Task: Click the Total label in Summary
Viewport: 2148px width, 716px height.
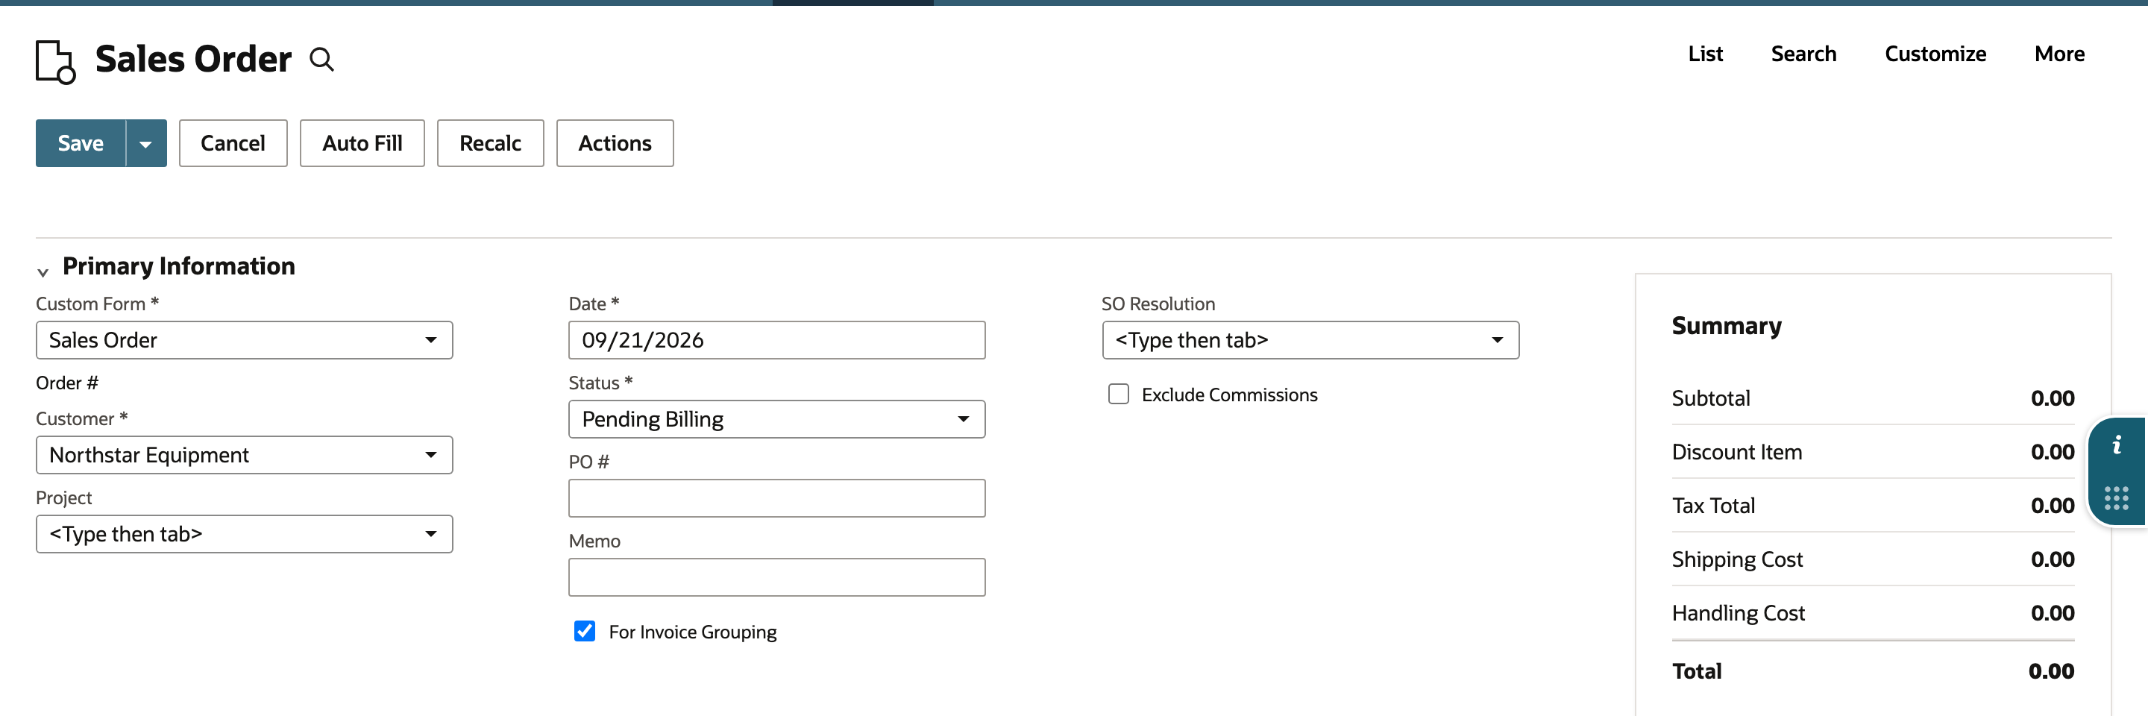Action: click(x=1696, y=671)
